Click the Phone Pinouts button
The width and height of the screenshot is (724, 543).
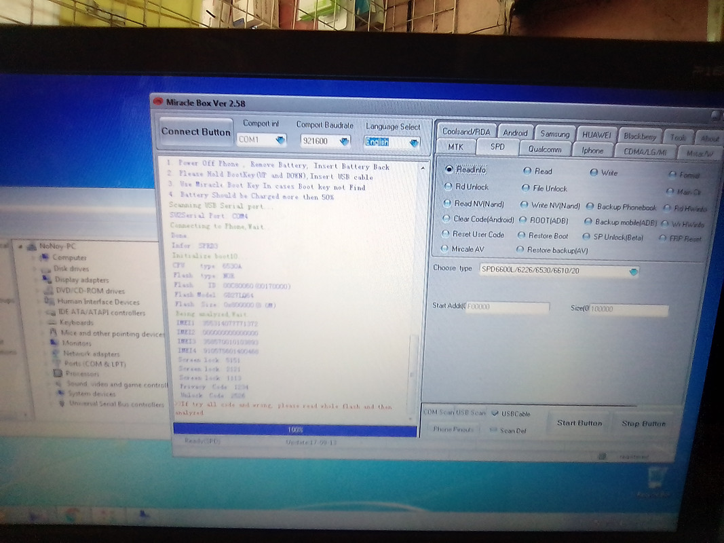click(453, 430)
